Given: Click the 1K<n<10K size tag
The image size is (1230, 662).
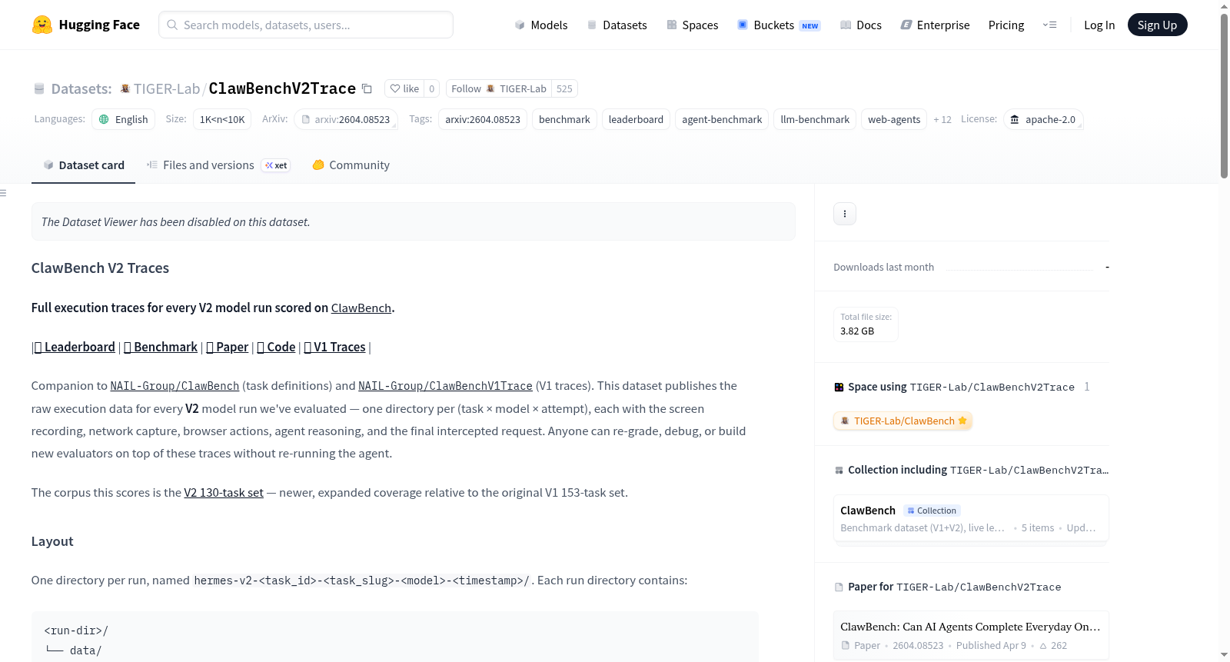Looking at the screenshot, I should [x=222, y=119].
